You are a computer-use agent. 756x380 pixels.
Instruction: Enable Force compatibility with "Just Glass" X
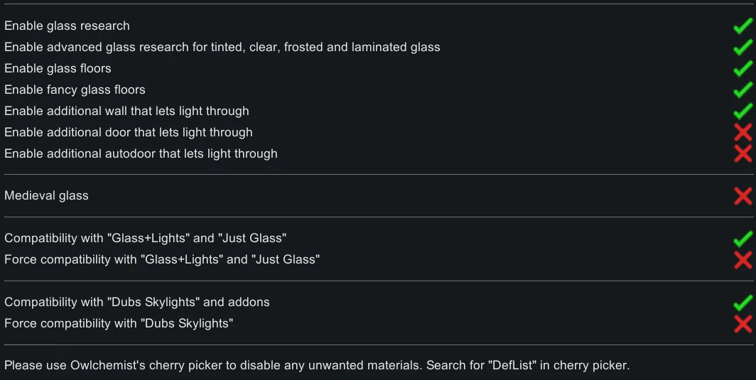pos(742,260)
